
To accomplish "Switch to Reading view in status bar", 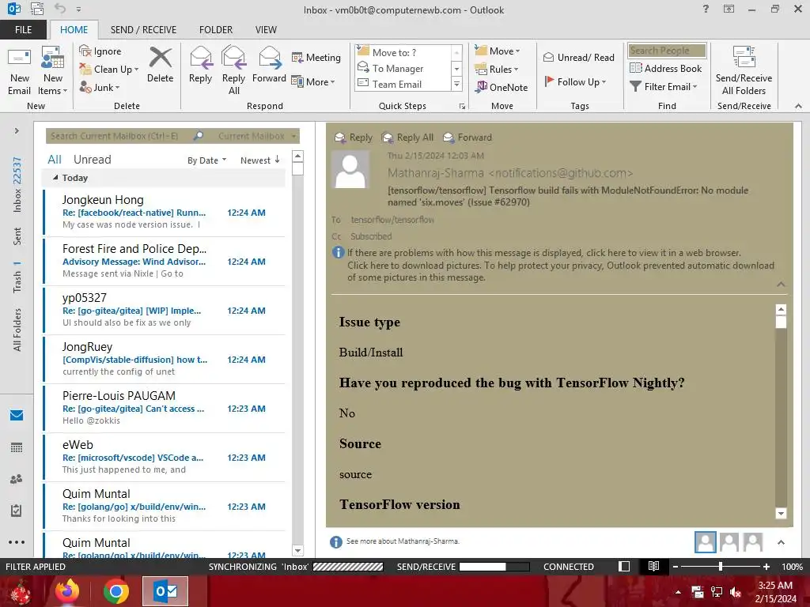I will tap(653, 566).
